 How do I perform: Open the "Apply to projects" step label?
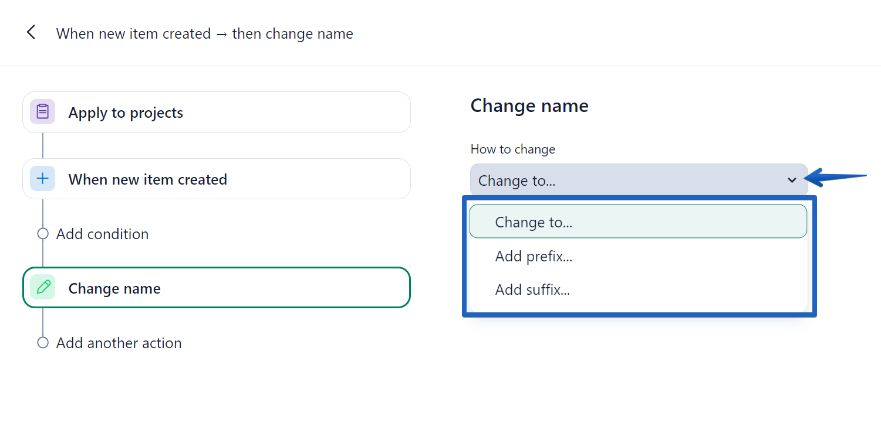coord(126,113)
